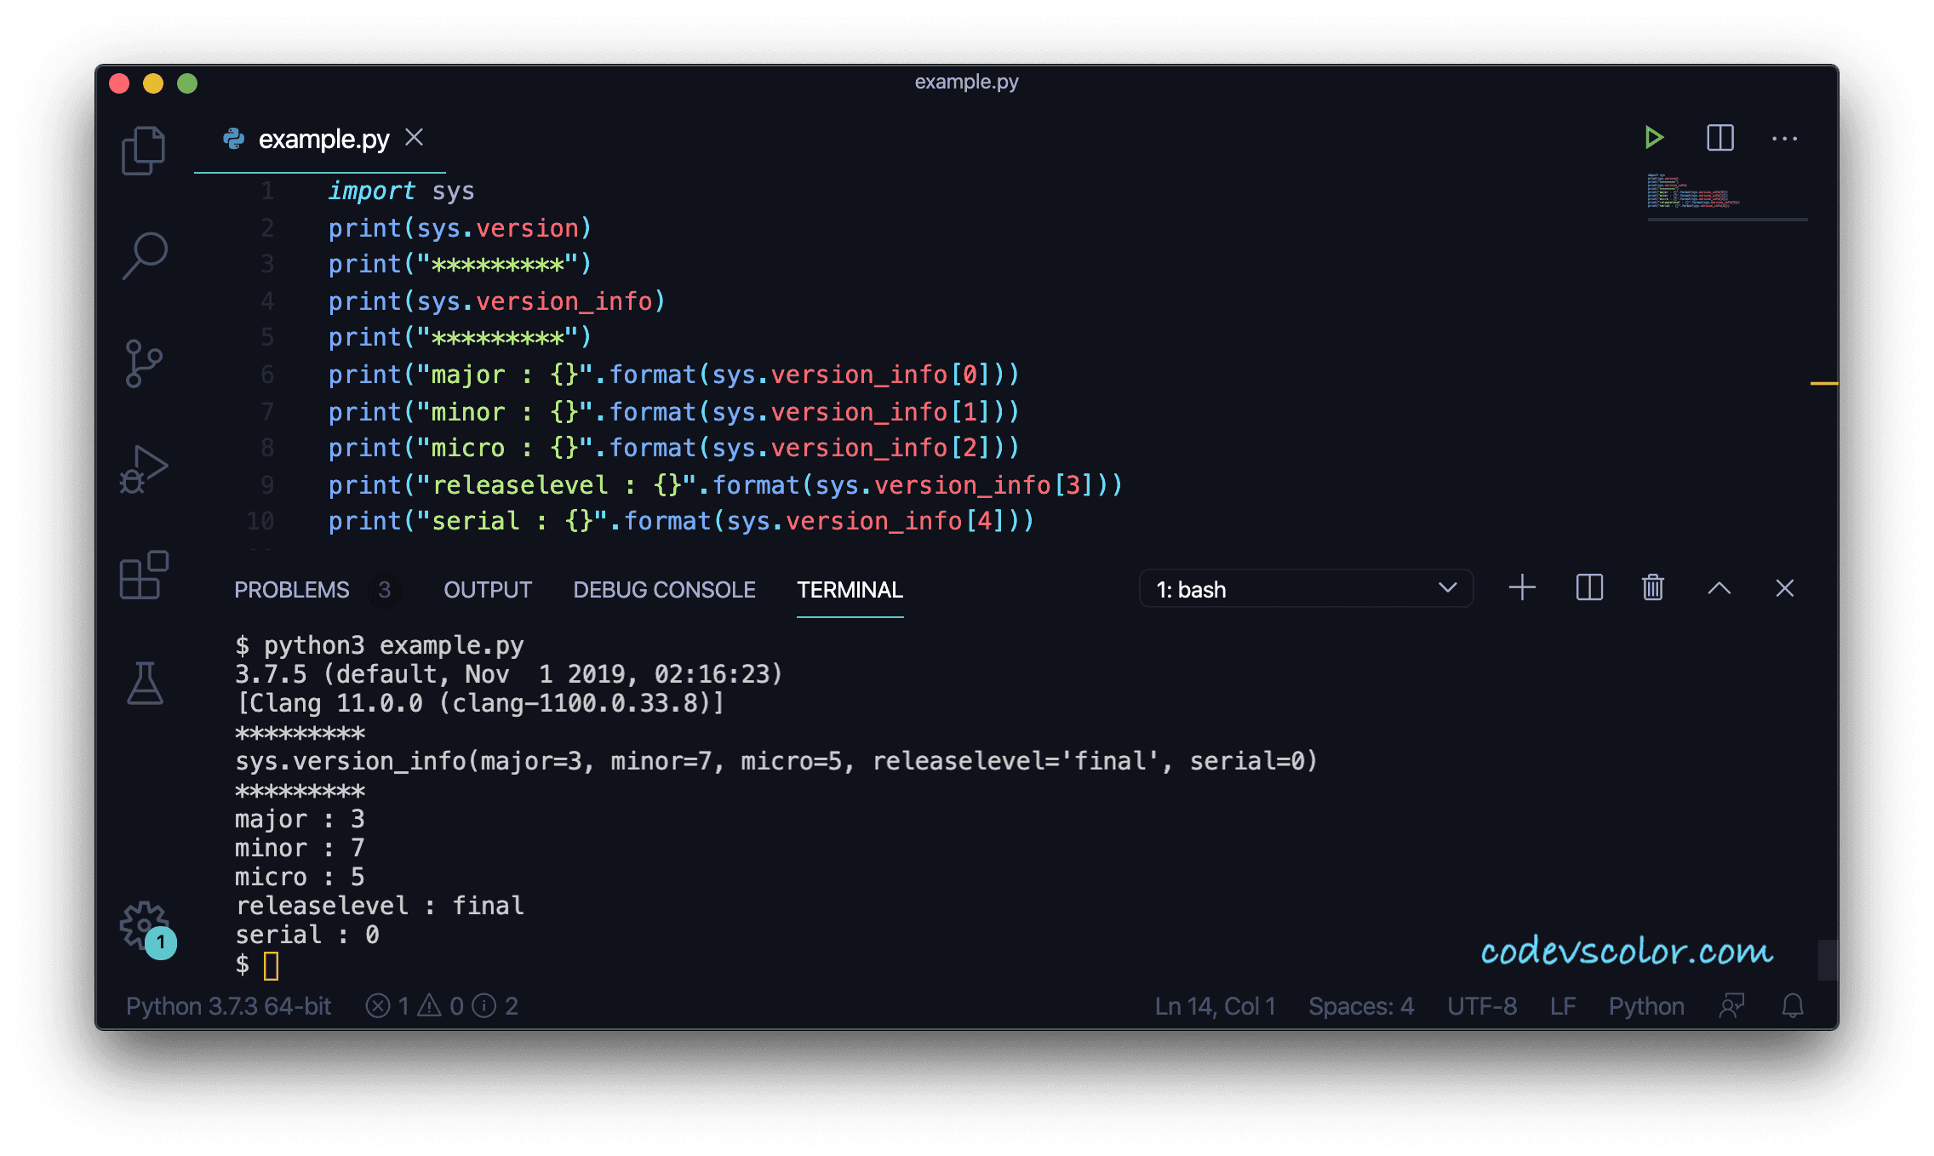Click line number 10 in the gutter
Image resolution: width=1934 pixels, height=1156 pixels.
click(x=260, y=520)
